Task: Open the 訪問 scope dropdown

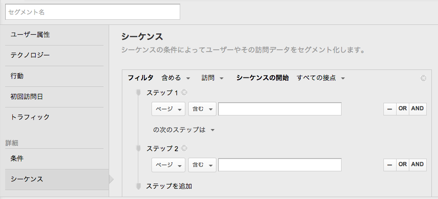Action: point(213,78)
